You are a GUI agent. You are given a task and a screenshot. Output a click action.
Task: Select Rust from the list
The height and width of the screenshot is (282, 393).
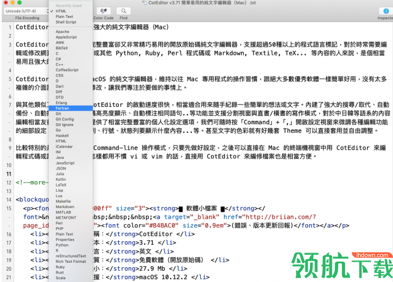point(59,272)
